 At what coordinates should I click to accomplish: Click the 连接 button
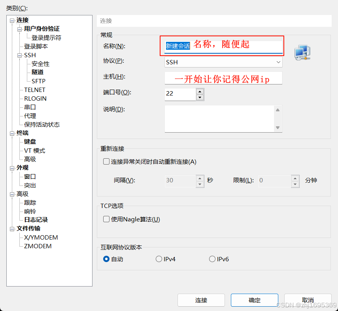pyautogui.click(x=201, y=300)
